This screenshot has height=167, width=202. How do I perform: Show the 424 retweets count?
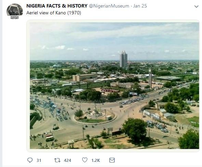68,160
